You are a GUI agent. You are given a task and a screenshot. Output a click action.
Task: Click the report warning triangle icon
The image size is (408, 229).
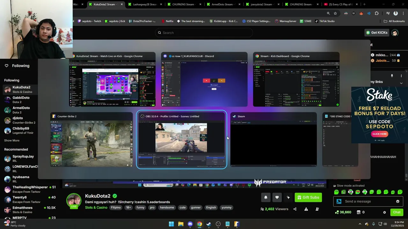point(306,209)
